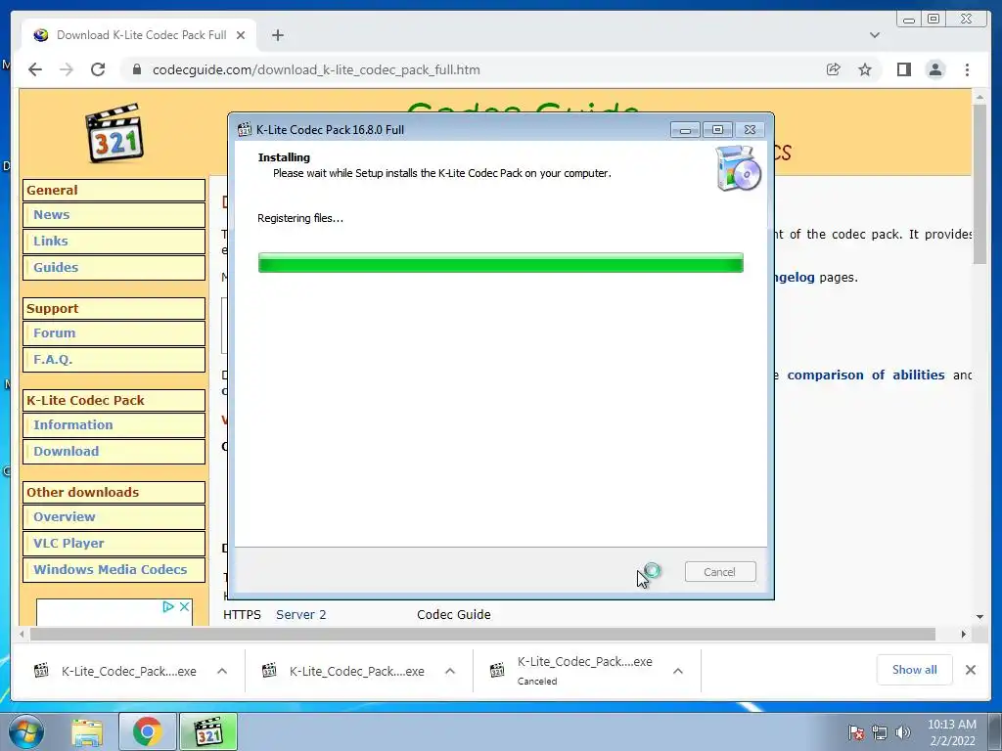Click the canceled download's file icon
Viewport: 1002px width, 751px height.
pyautogui.click(x=497, y=671)
